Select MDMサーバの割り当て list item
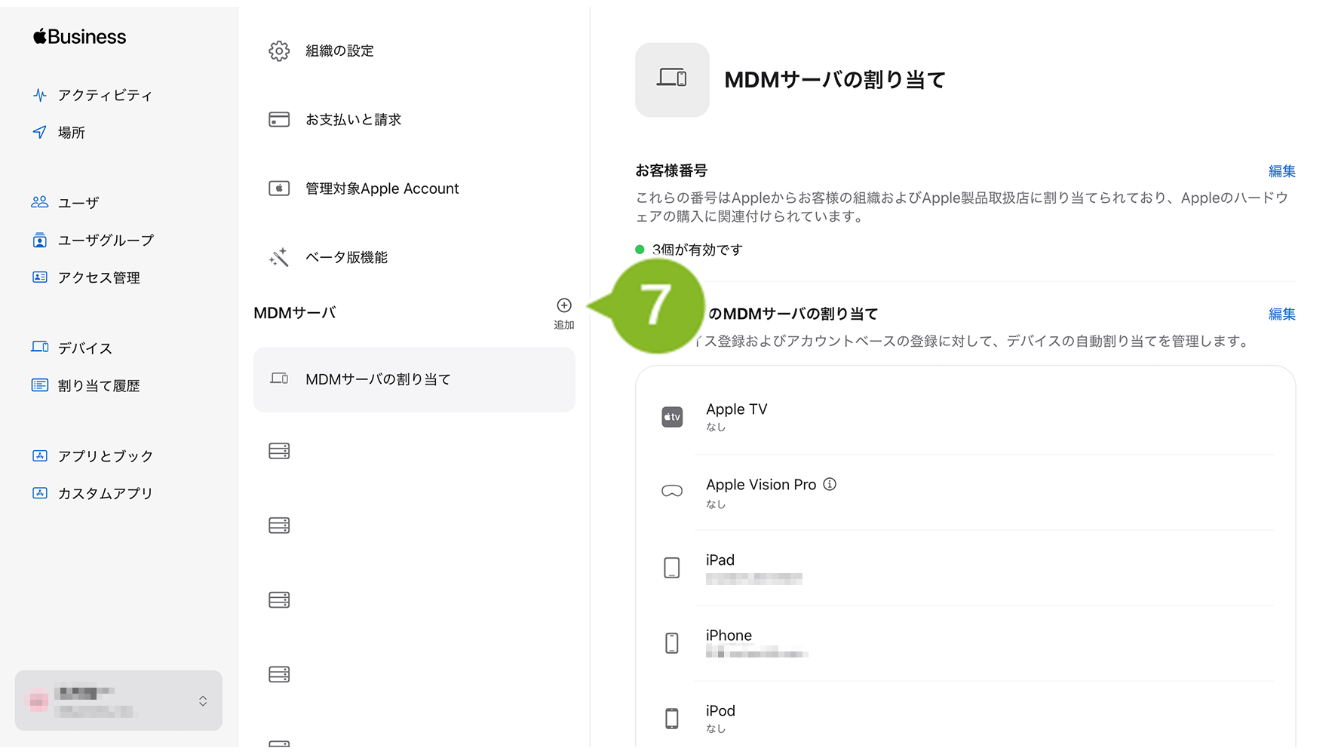Image resolution: width=1341 pixels, height=754 pixels. 414,379
